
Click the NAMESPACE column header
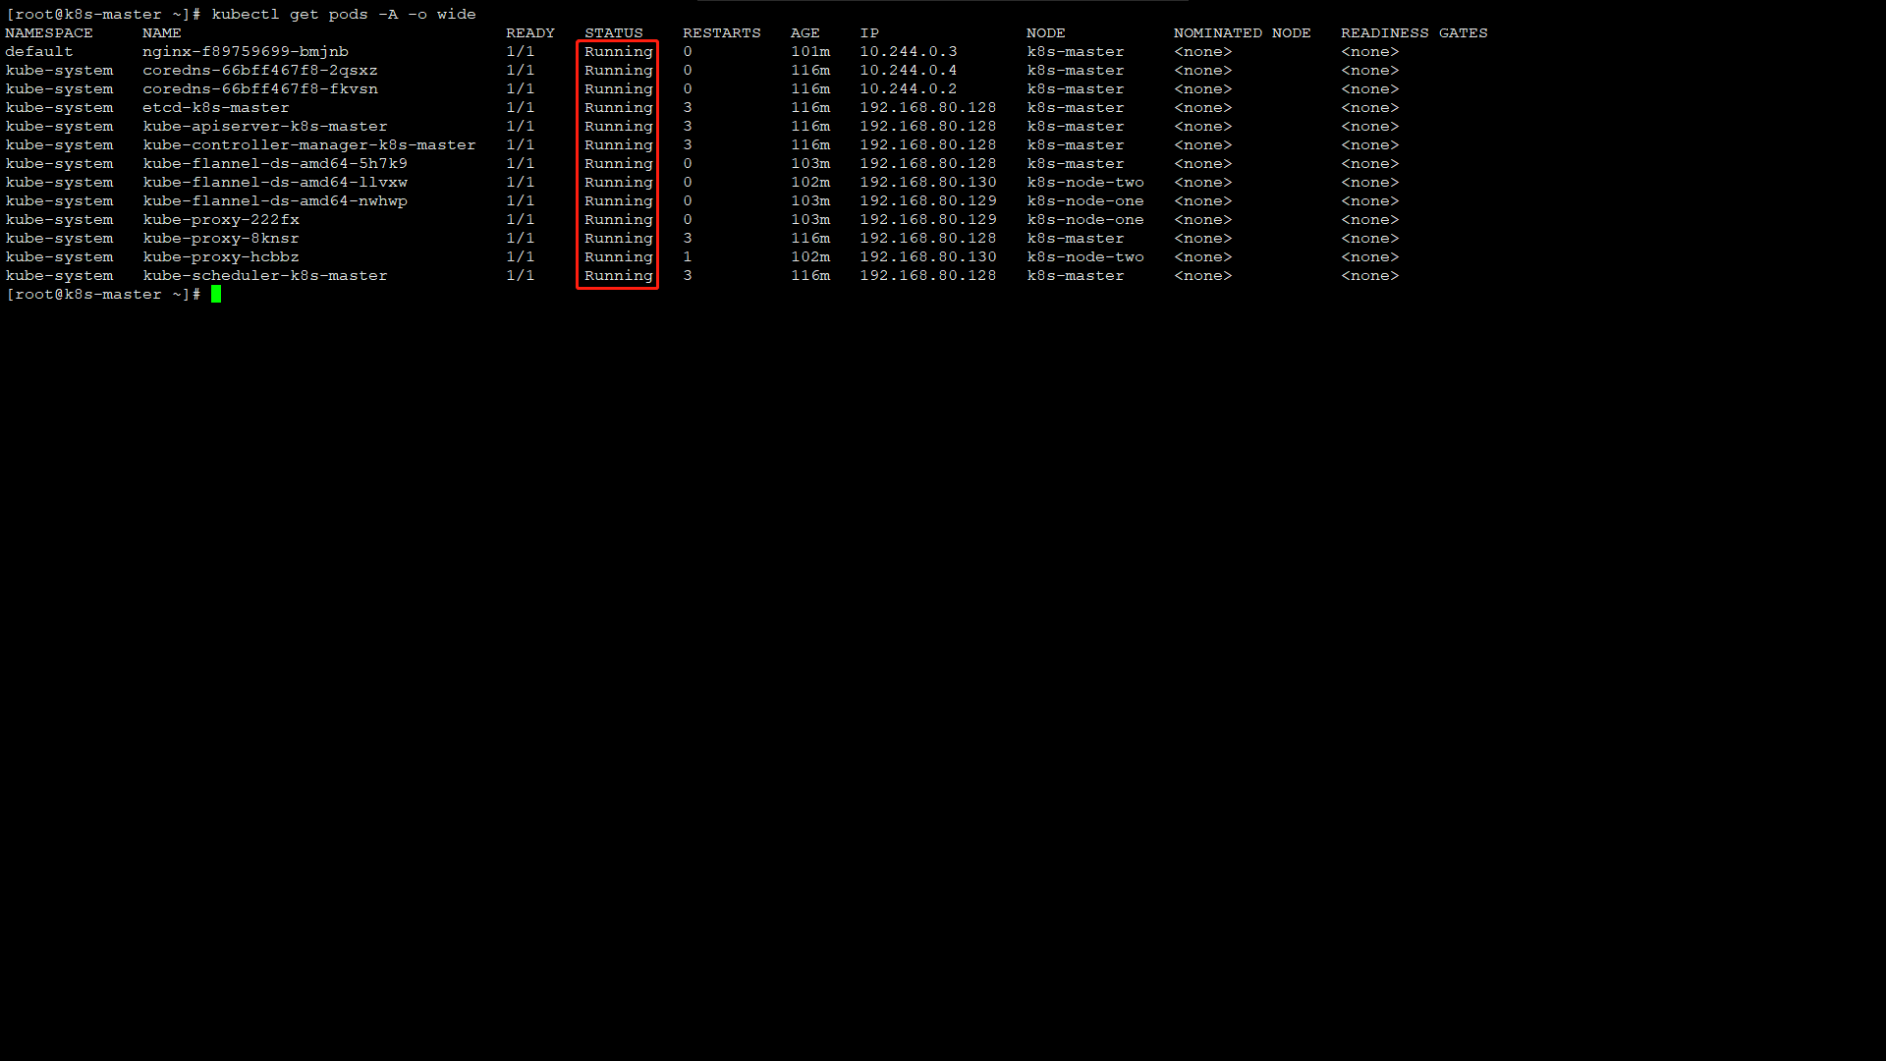49,33
